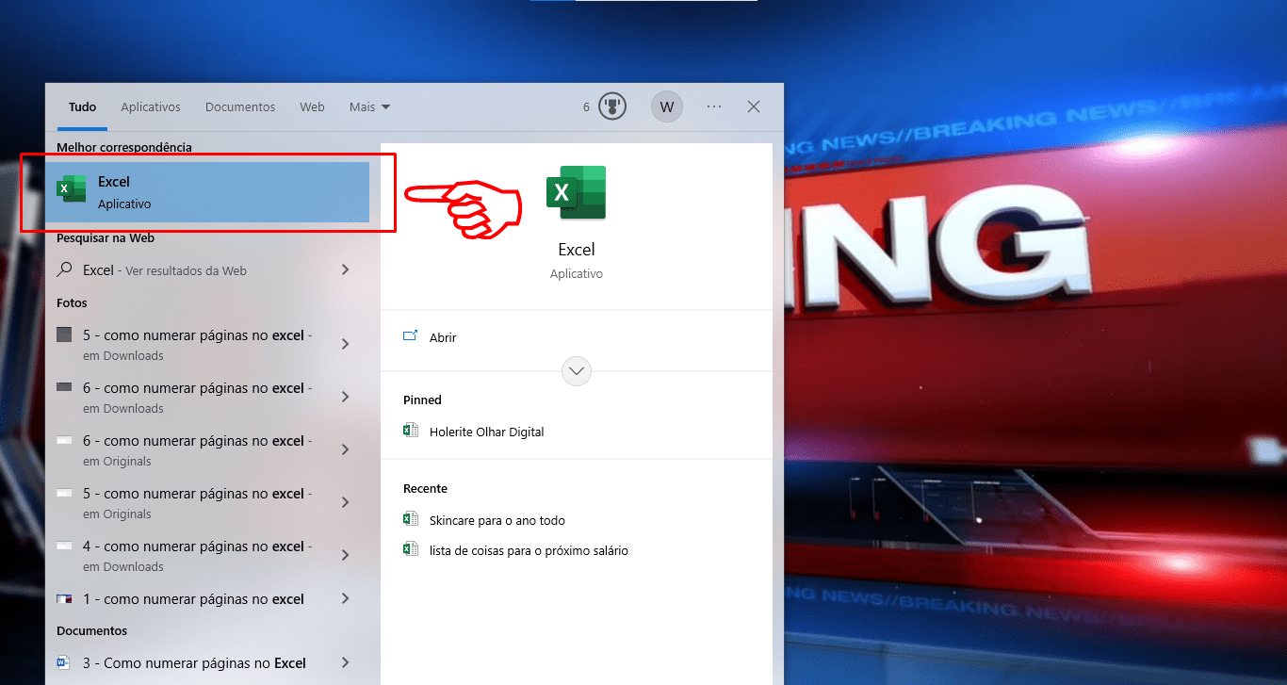Click the Pinned heading in preview pane
1287x685 pixels.
422,400
